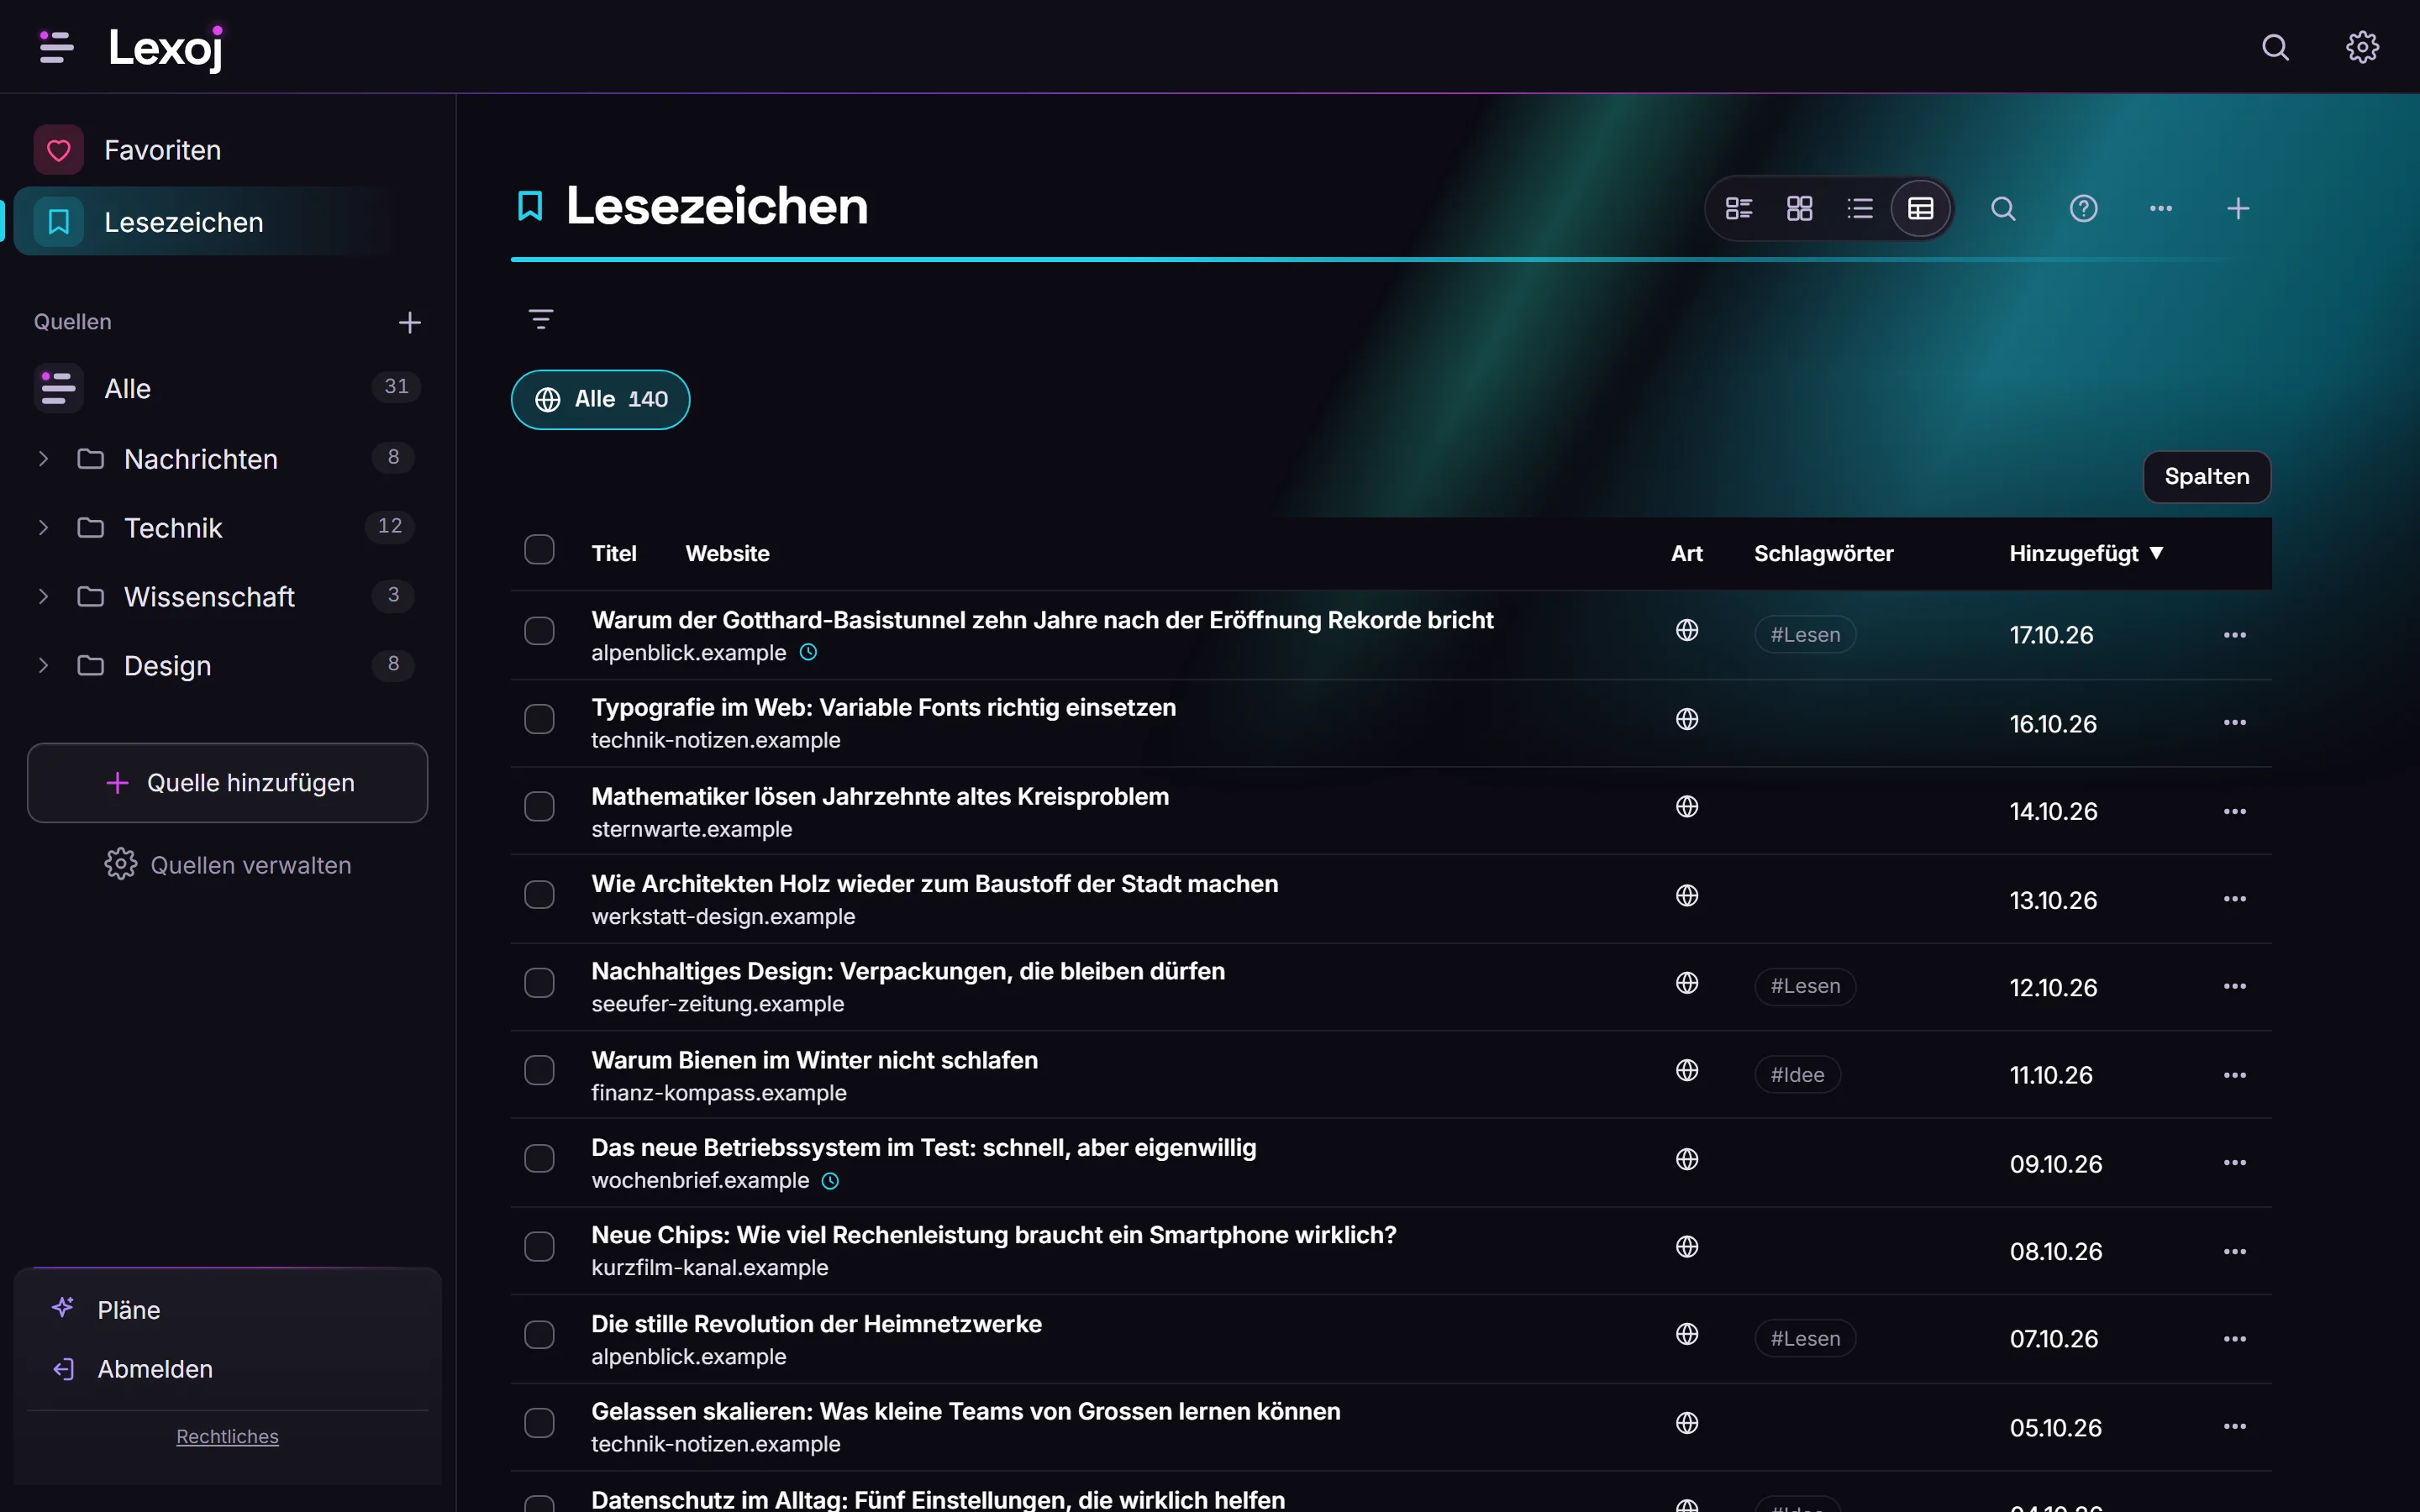The height and width of the screenshot is (1512, 2420).
Task: Click the #Idee tag on Bienen row
Action: pos(1797,1075)
